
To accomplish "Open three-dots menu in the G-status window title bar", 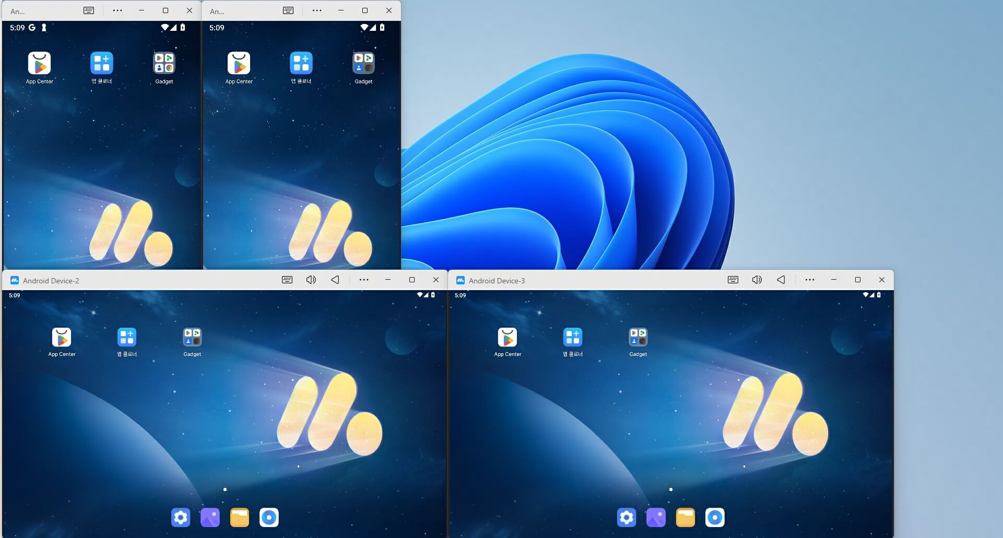I will [117, 10].
